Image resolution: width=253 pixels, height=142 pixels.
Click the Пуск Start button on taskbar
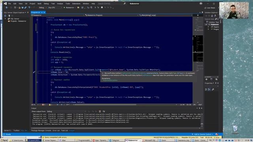click(4, 140)
